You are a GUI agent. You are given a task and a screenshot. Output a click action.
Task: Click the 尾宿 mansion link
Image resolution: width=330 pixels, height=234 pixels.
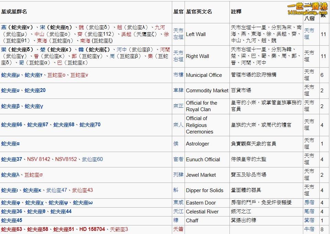coord(309,212)
